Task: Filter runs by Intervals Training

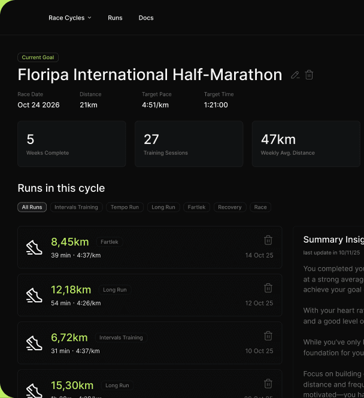Action: tap(76, 207)
